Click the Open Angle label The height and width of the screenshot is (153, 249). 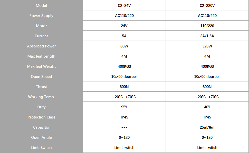pyautogui.click(x=41, y=138)
